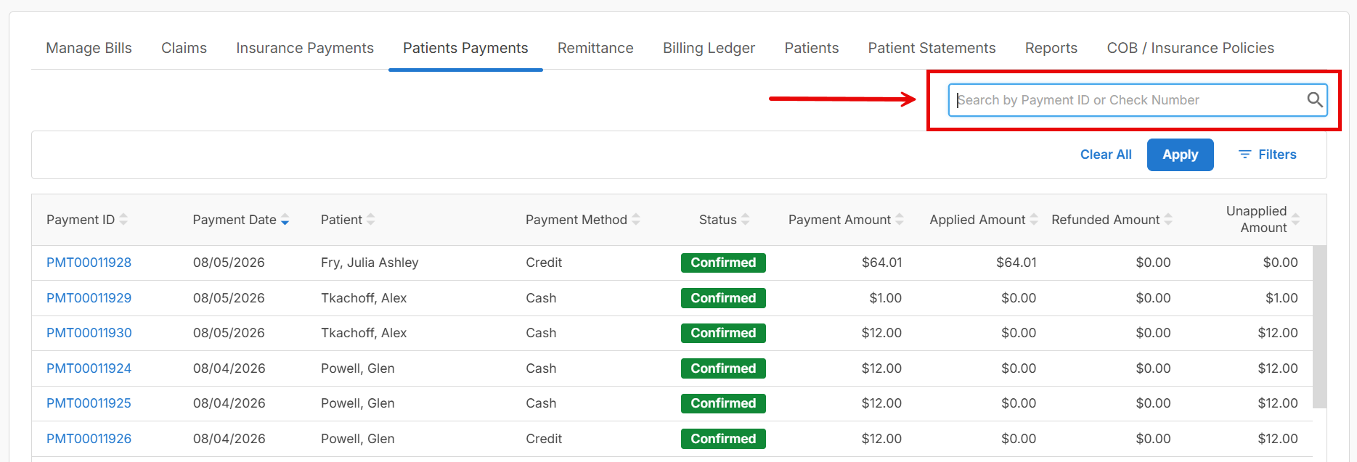Screen dimensions: 1357x462
Task: Sort by Unapplied Amount column arrows
Action: pos(1295,219)
